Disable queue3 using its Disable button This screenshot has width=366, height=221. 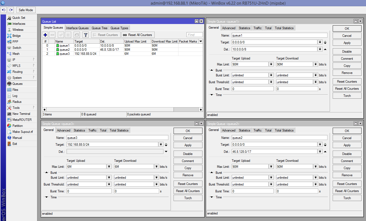188,154
